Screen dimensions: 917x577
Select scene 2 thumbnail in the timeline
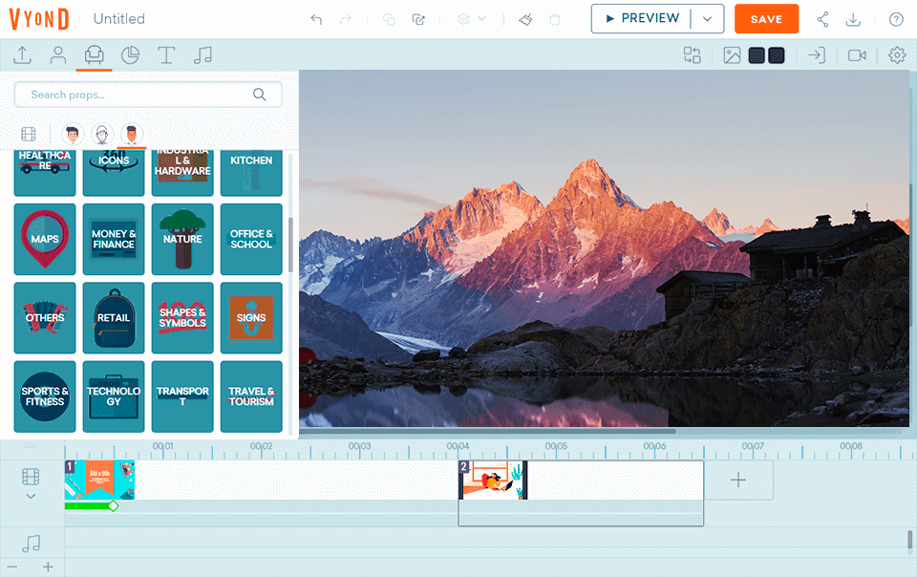(x=493, y=479)
